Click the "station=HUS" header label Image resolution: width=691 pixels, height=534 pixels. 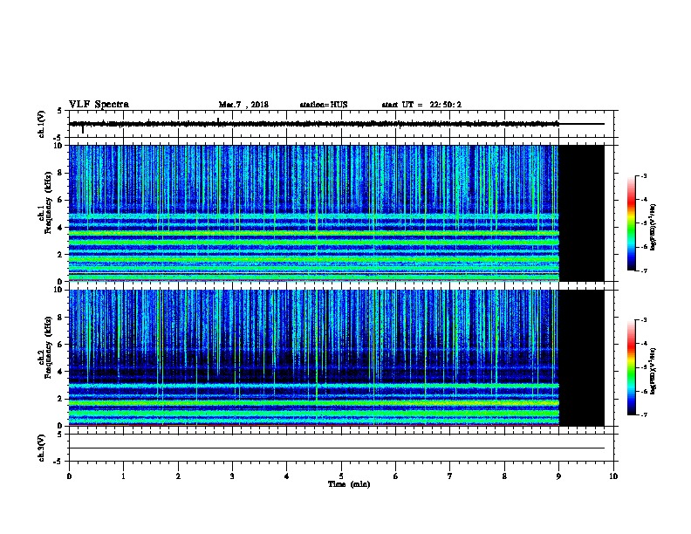click(324, 105)
